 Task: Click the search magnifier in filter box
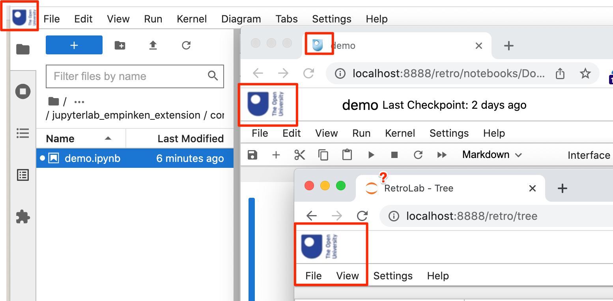click(x=213, y=76)
